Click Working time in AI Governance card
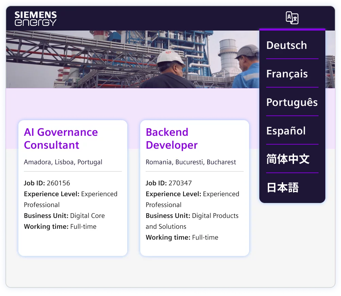Viewport: 341px width, 296px height. tap(60, 226)
